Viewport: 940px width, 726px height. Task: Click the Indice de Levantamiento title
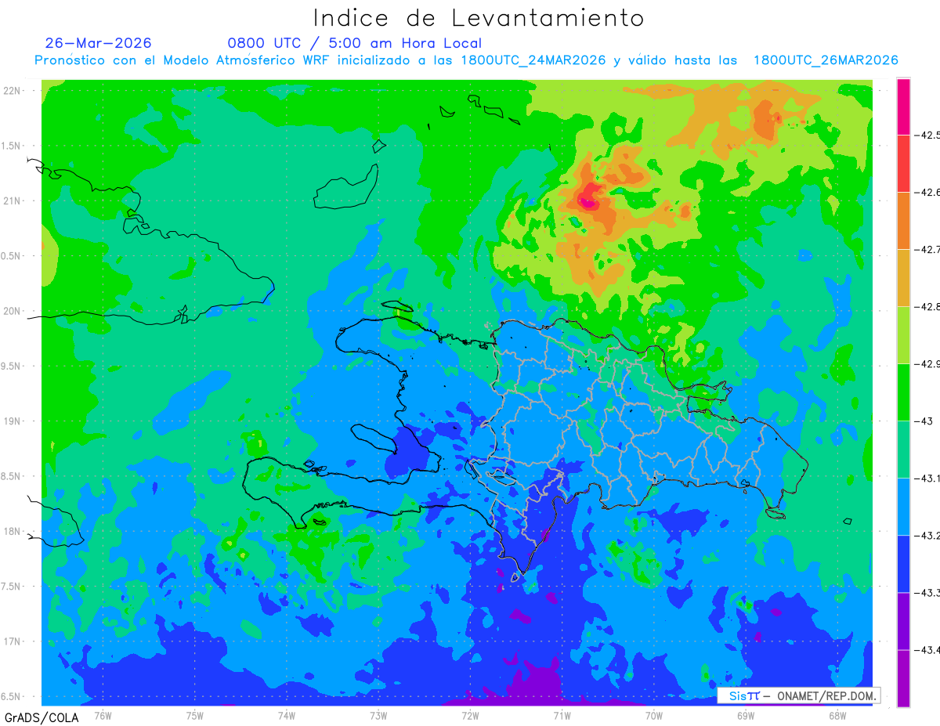click(x=479, y=17)
